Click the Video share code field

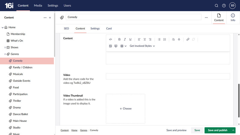click(x=168, y=76)
